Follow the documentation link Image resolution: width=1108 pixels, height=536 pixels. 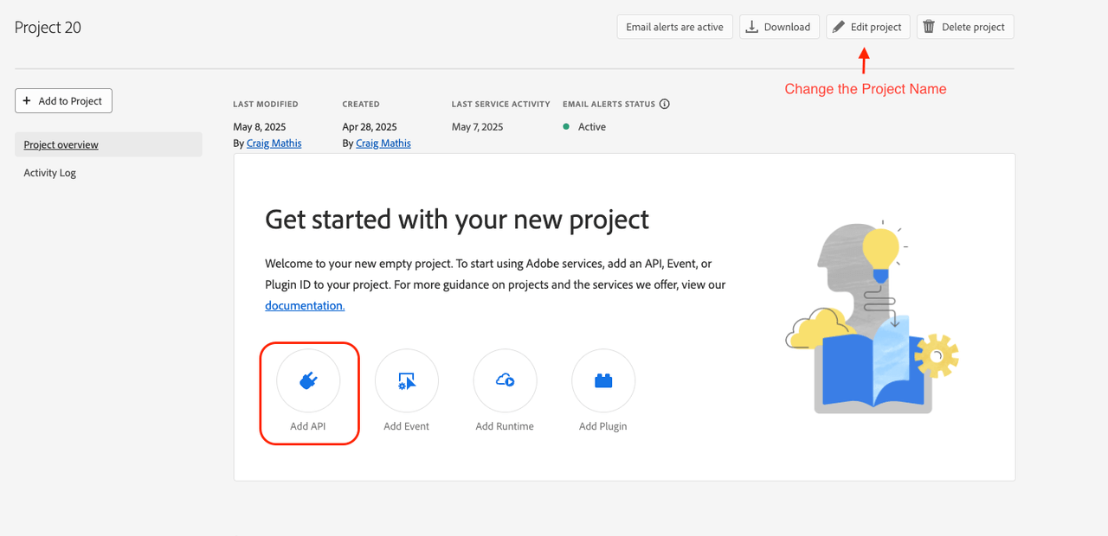(x=305, y=305)
